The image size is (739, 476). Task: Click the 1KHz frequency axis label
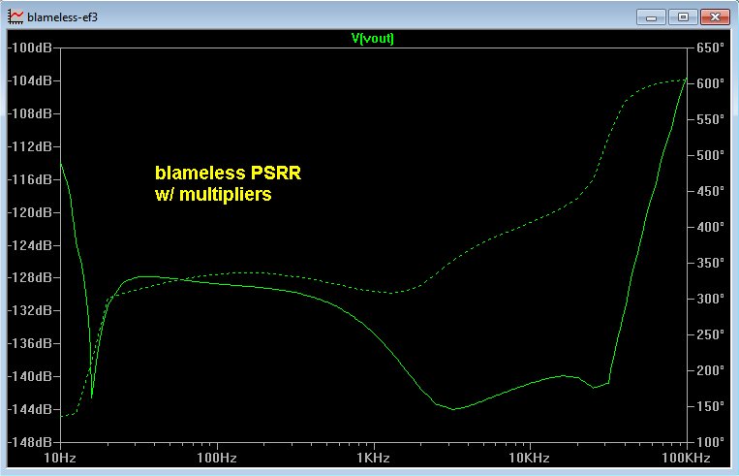[x=373, y=458]
